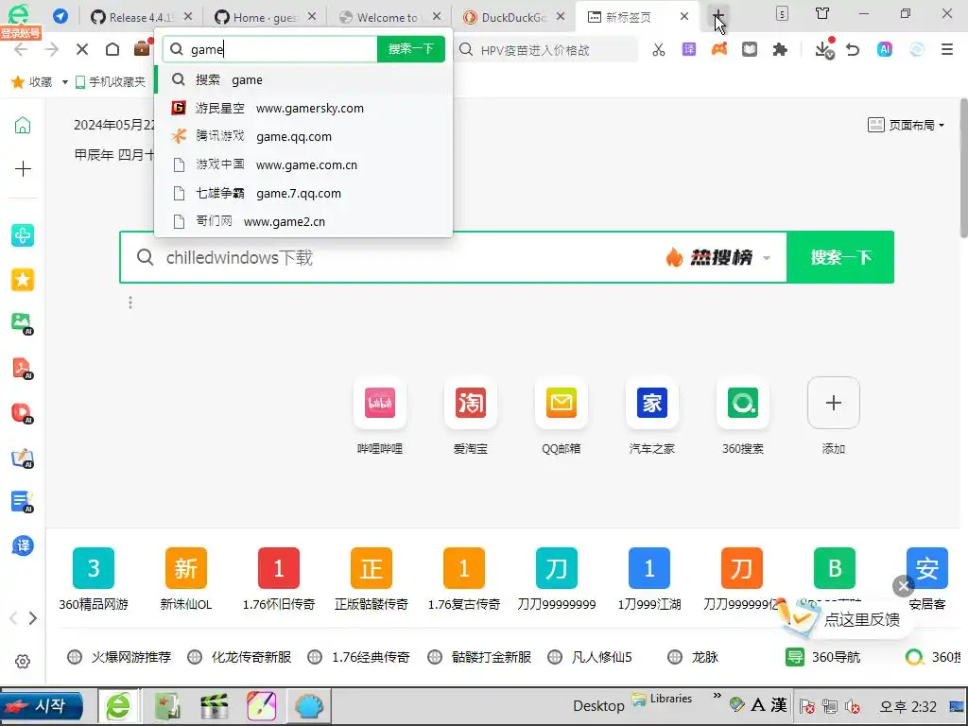968x726 pixels.
Task: Open the purple translate extension icon
Action: 689,49
